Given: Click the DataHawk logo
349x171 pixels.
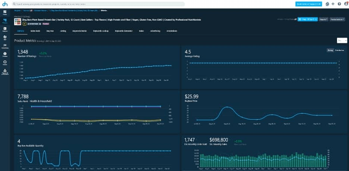Looking at the screenshot, I should coord(5,4).
